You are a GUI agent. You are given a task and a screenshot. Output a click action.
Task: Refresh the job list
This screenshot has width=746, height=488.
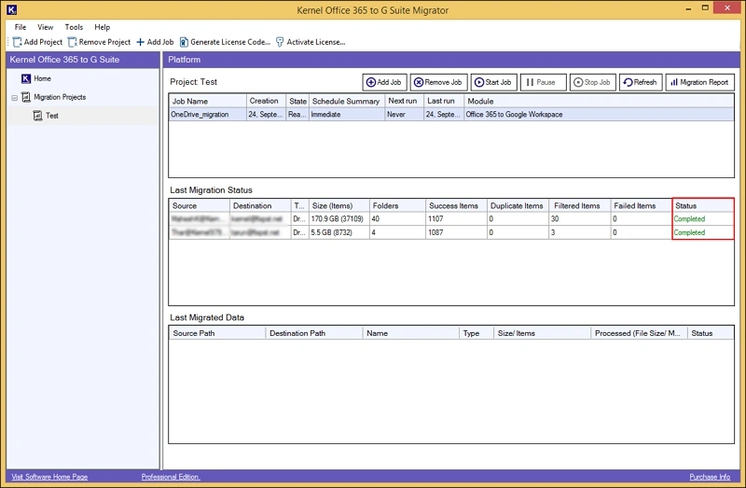point(639,82)
